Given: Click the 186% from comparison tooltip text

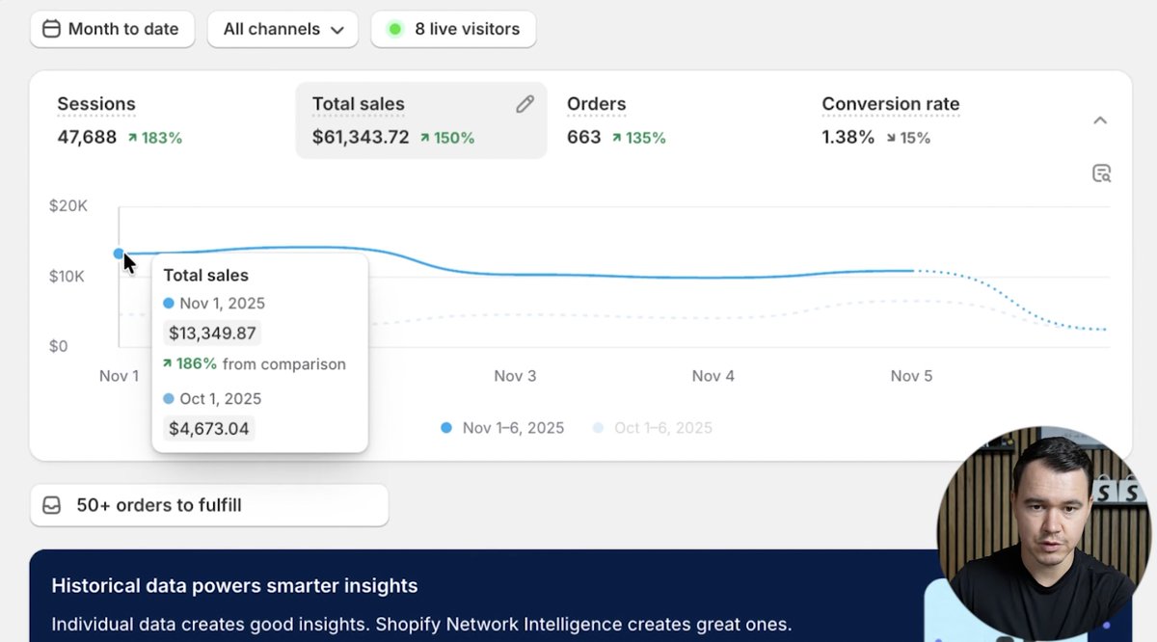Looking at the screenshot, I should (255, 364).
